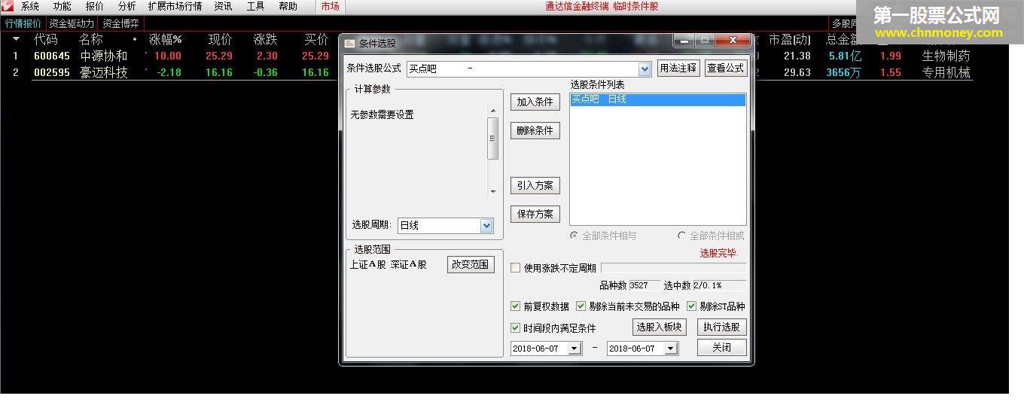The image size is (1024, 414).
Task: Click the red app logo icon
Action: (x=7, y=6)
